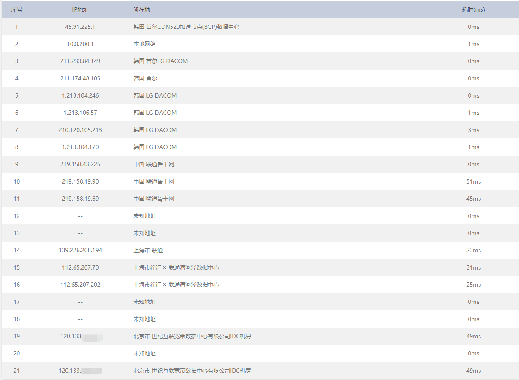Screen dimensions: 519x380
Task: Click 中国 联通骨干网 in row 9
Action: coord(154,164)
